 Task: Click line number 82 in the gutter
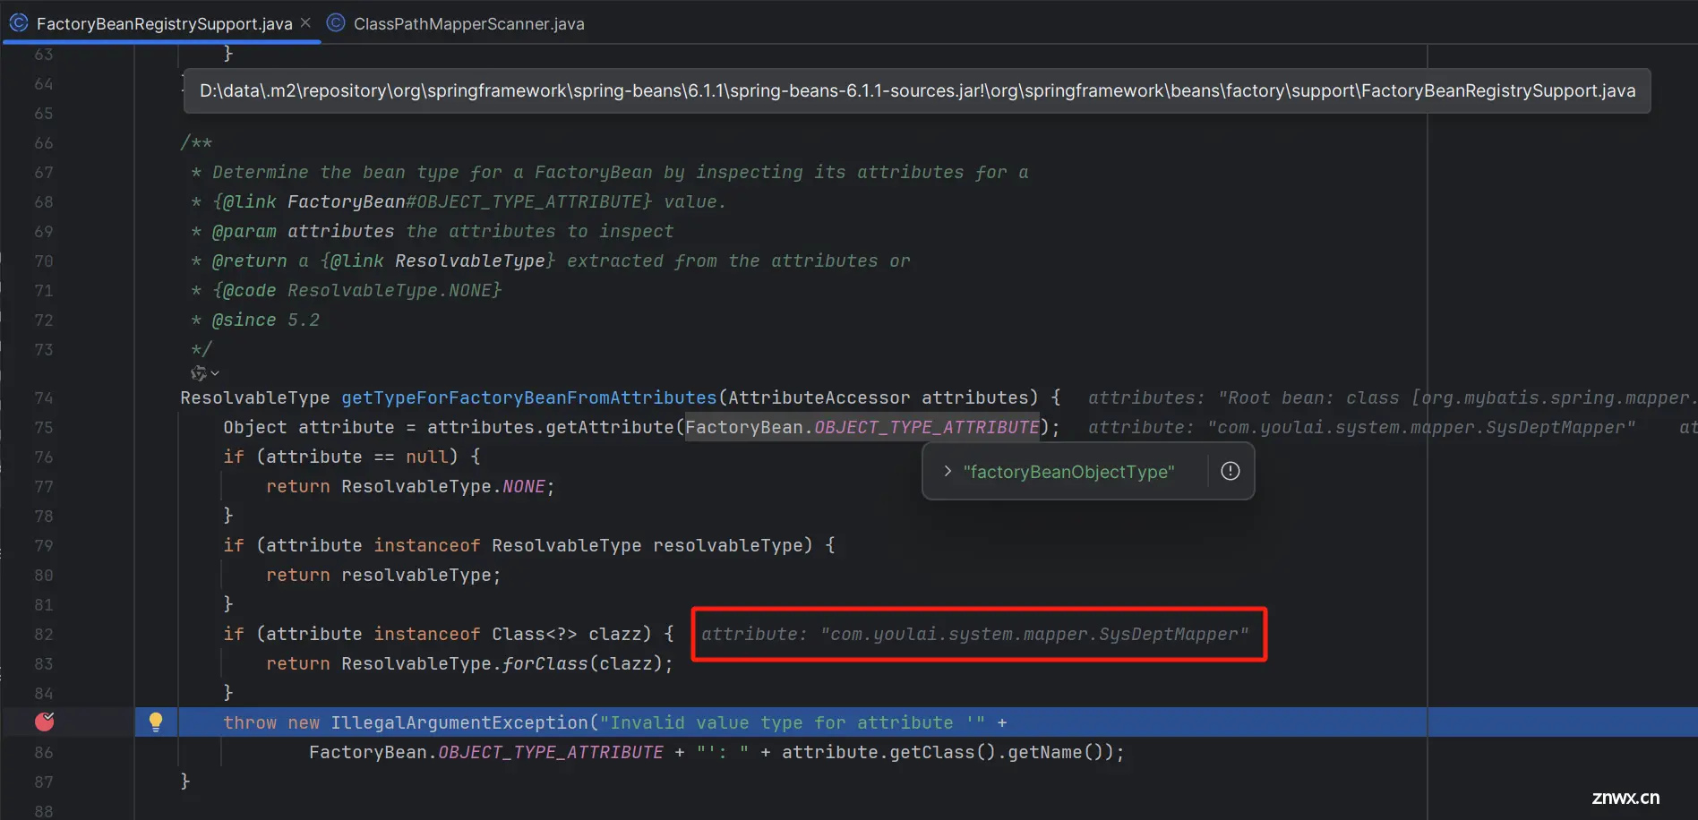point(43,634)
